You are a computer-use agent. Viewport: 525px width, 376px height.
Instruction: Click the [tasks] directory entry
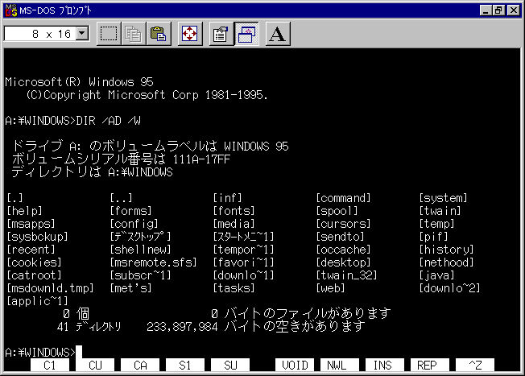(x=234, y=288)
